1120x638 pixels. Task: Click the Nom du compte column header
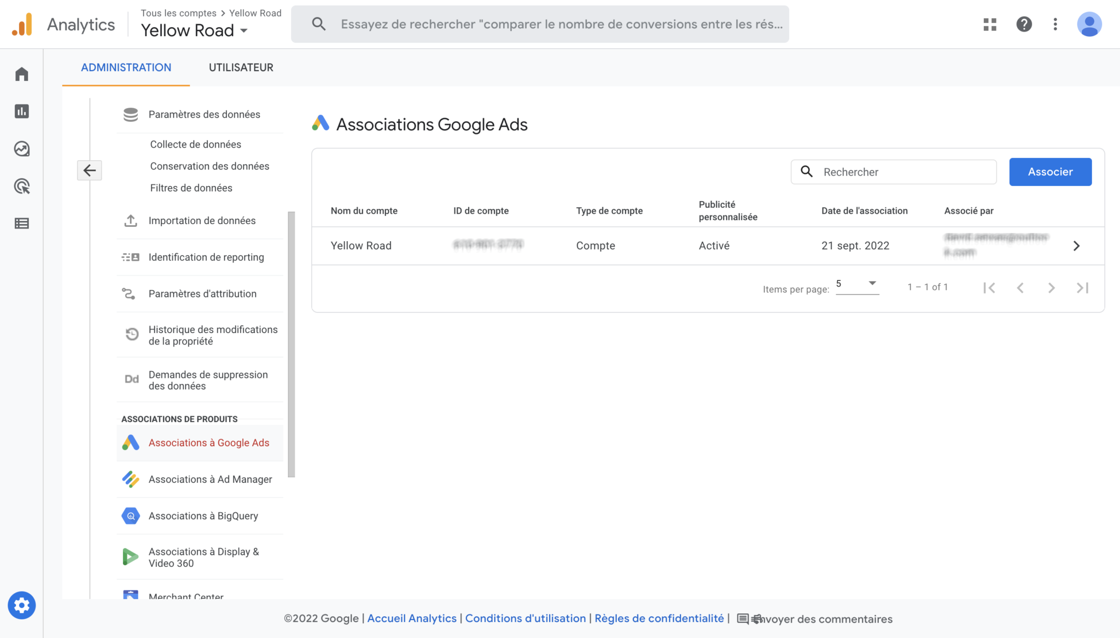click(364, 211)
